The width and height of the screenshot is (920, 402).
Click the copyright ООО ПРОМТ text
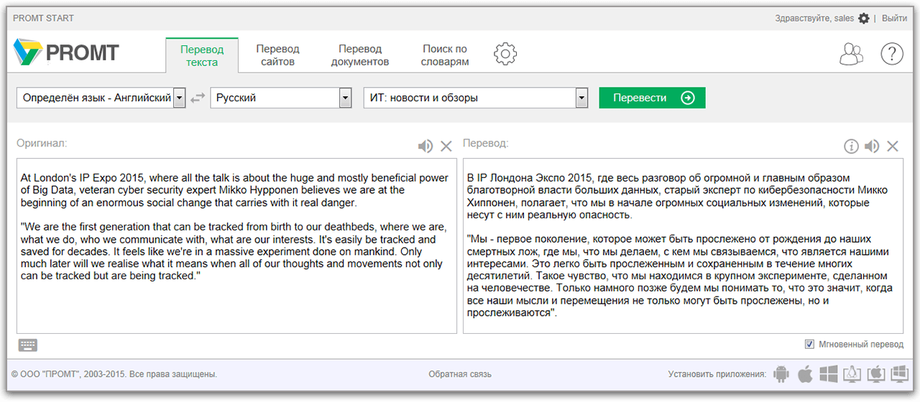(114, 374)
